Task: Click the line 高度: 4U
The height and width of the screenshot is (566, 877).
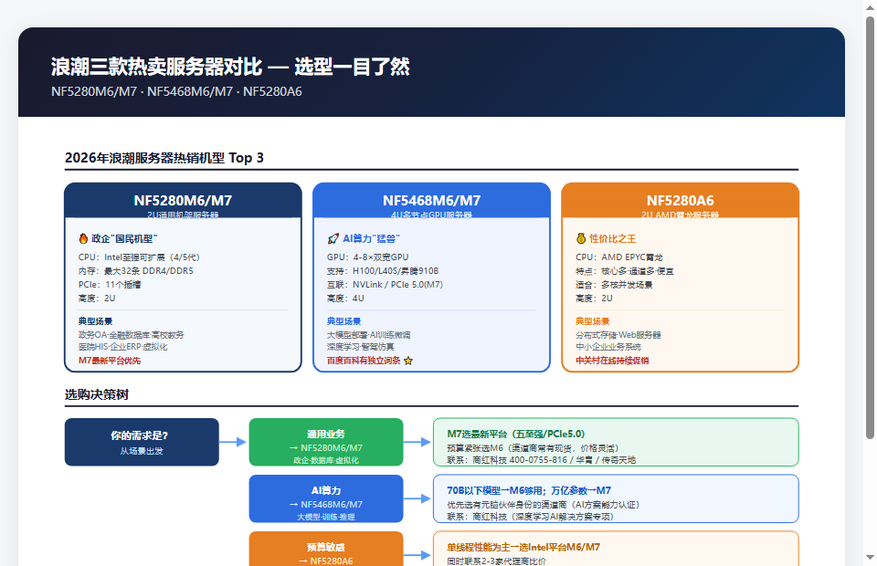Action: 345,299
